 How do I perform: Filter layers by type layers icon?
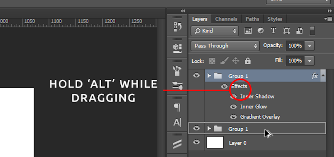tap(273, 31)
